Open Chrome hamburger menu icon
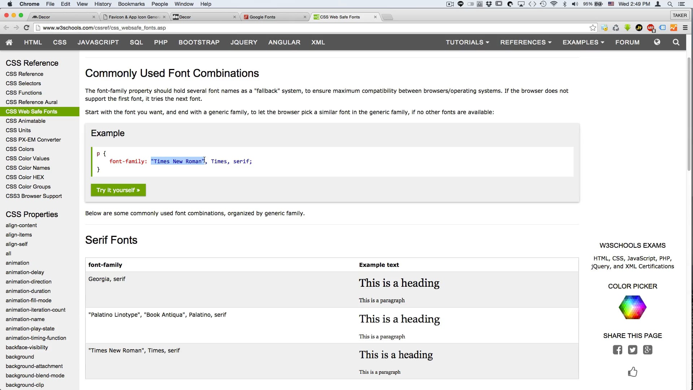 pyautogui.click(x=685, y=28)
